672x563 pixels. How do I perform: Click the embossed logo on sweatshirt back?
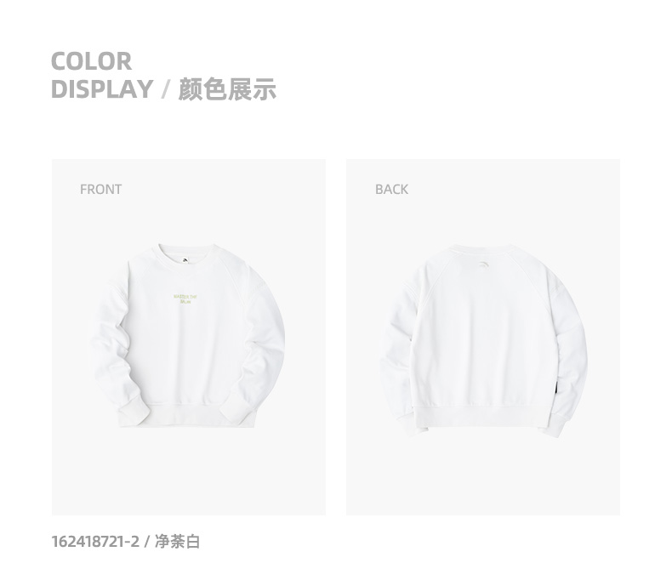(x=483, y=264)
